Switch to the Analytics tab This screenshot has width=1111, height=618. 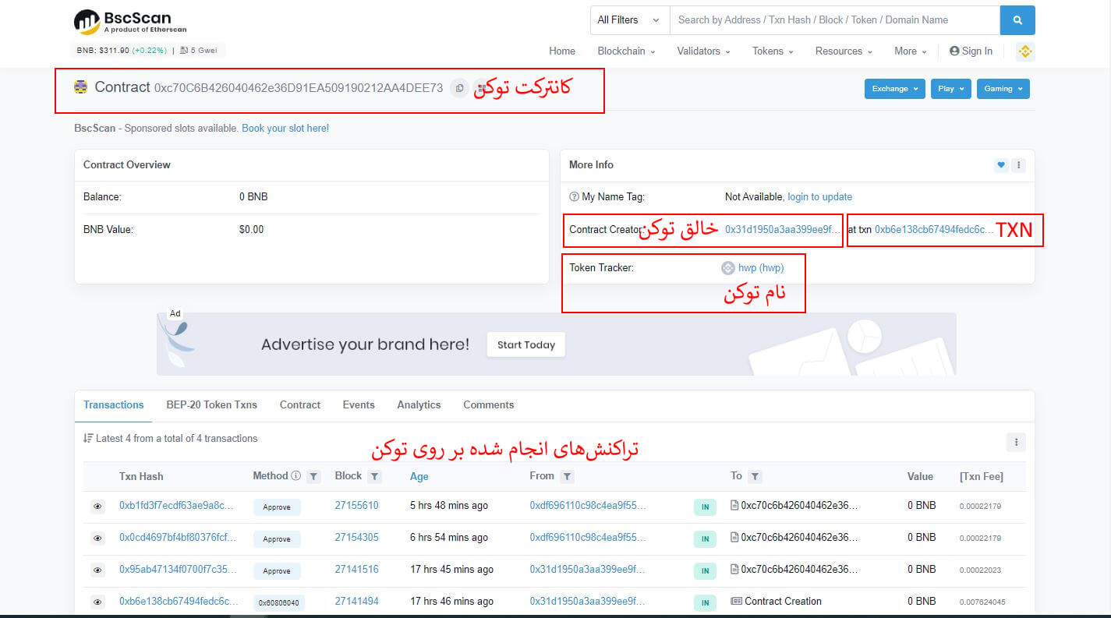419,405
